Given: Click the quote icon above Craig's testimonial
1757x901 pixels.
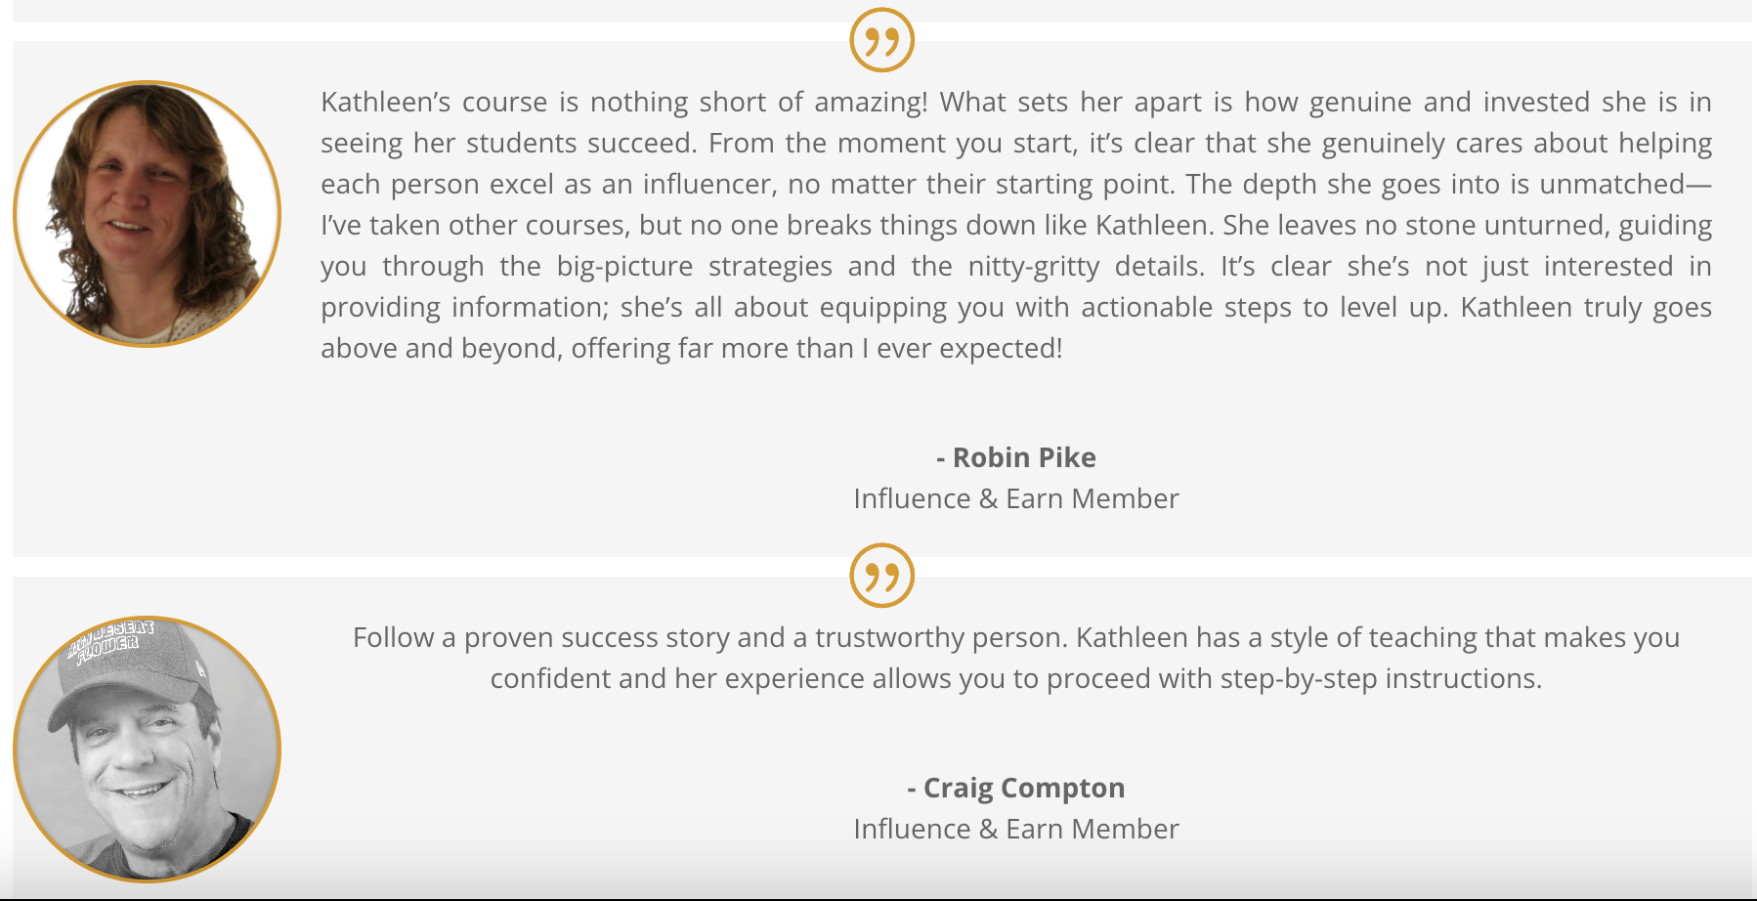Looking at the screenshot, I should [x=881, y=576].
